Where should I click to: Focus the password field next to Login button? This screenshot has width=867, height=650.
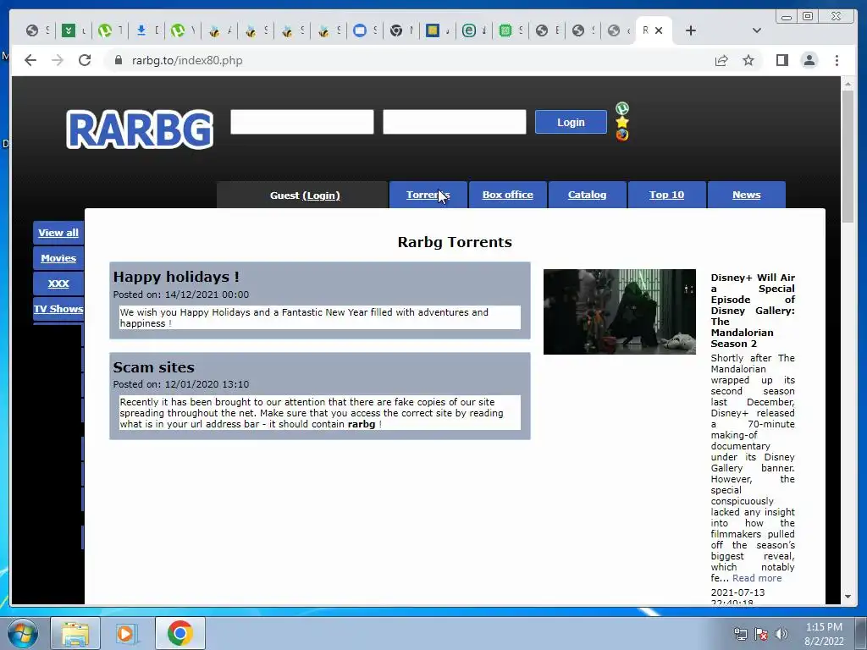pos(455,122)
